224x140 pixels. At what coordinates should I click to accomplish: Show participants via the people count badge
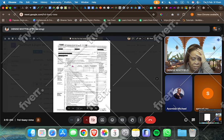click(x=216, y=29)
